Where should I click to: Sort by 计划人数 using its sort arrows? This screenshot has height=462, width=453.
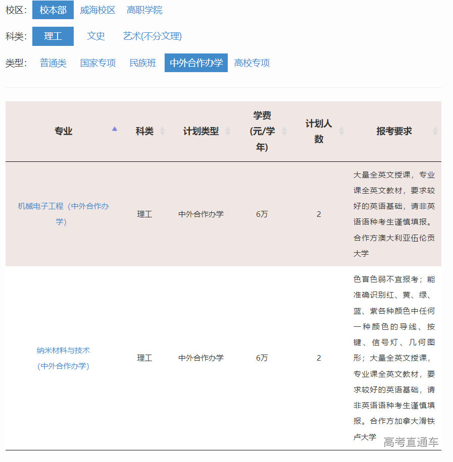pos(342,130)
